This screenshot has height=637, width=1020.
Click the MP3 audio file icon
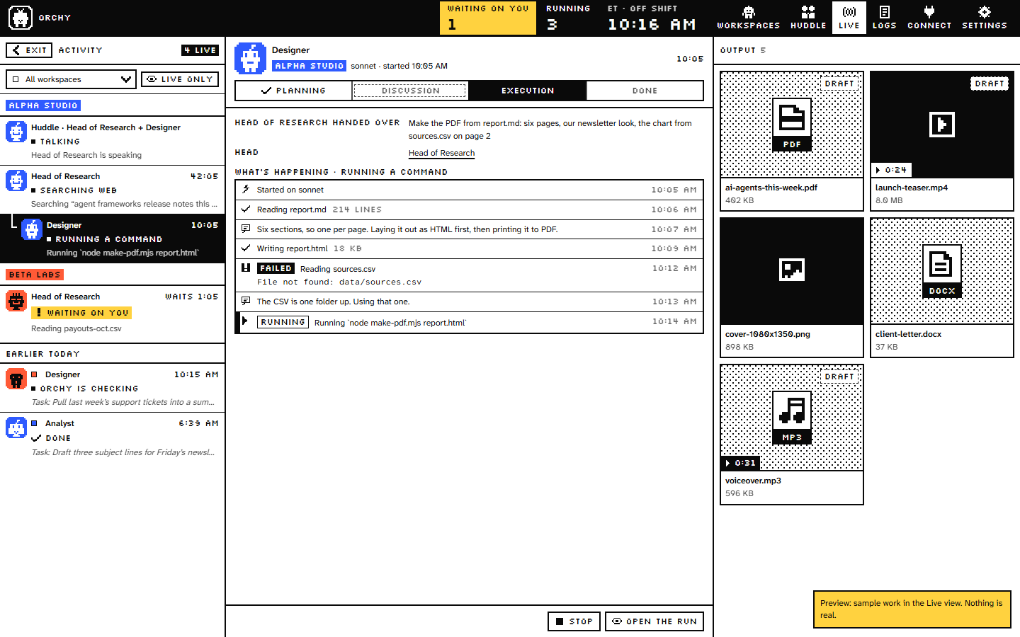click(x=792, y=418)
